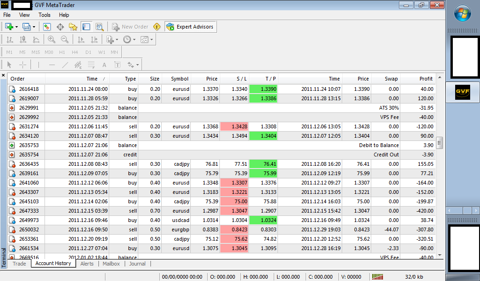Click the New Order button
The height and width of the screenshot is (281, 480).
[x=130, y=27]
